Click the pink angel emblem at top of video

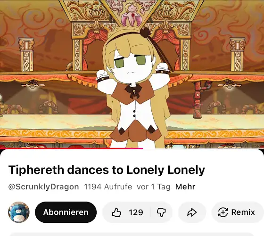132,15
